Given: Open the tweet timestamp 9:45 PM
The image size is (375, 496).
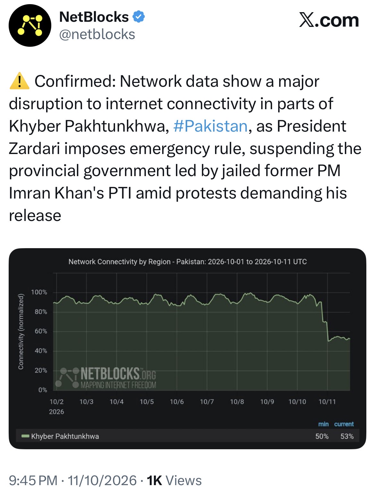Looking at the screenshot, I should pos(33,480).
